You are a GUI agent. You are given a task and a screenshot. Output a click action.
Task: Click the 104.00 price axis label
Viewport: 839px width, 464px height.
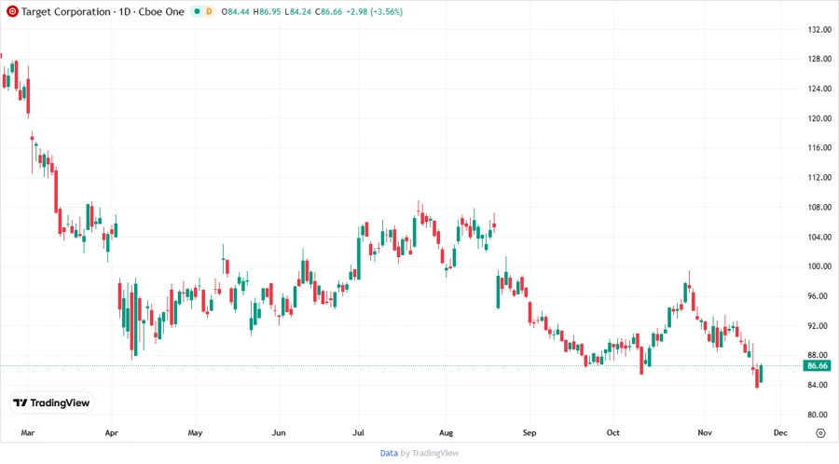[819, 237]
